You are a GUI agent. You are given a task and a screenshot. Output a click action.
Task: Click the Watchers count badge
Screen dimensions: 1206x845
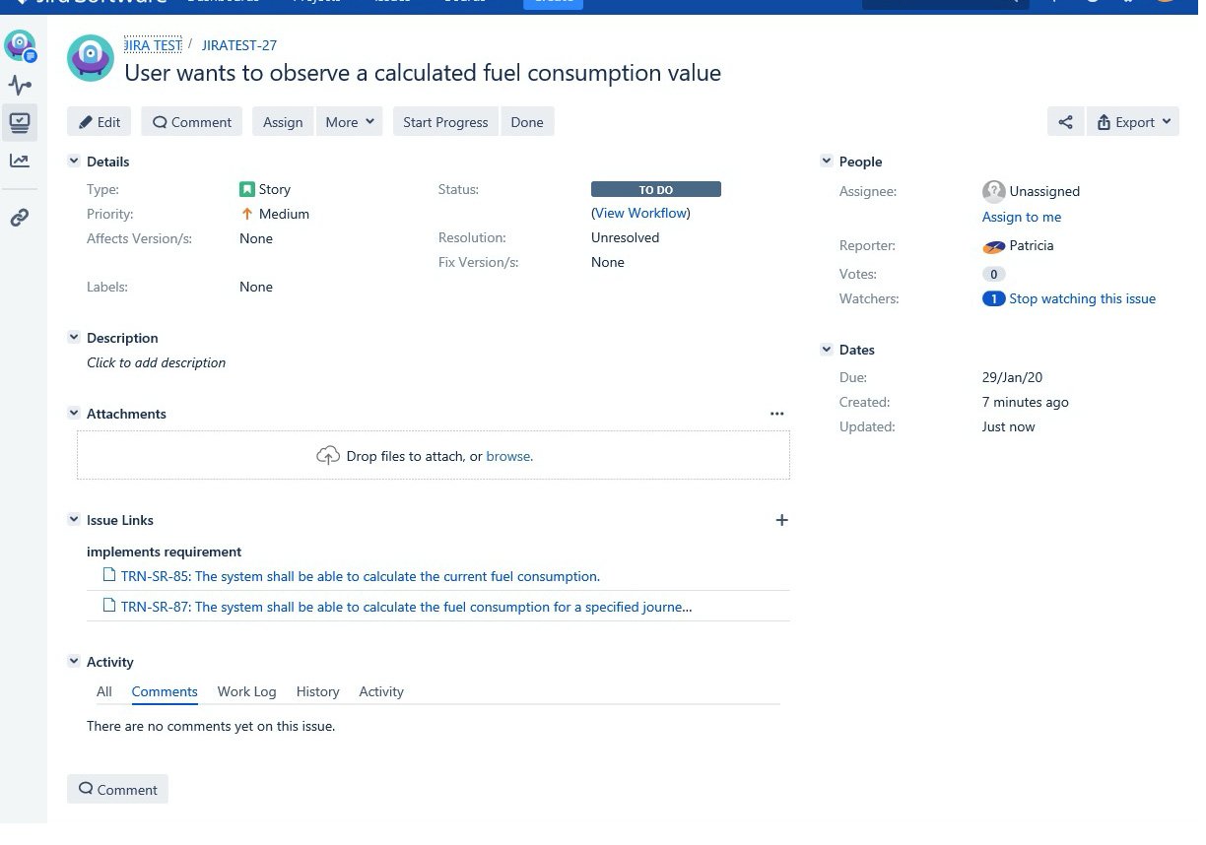click(993, 298)
